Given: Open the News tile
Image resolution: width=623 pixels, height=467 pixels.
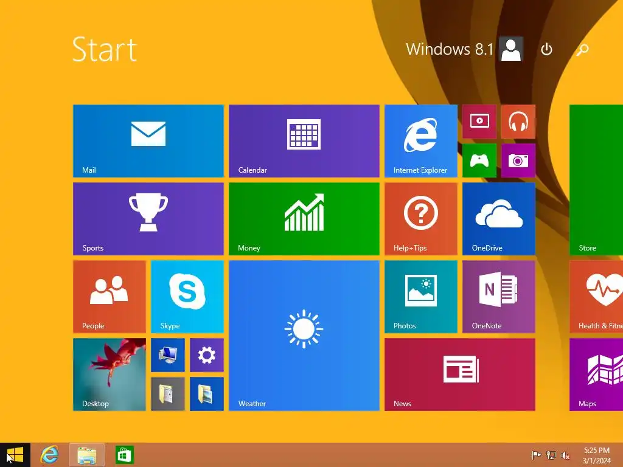Looking at the screenshot, I should (x=460, y=375).
